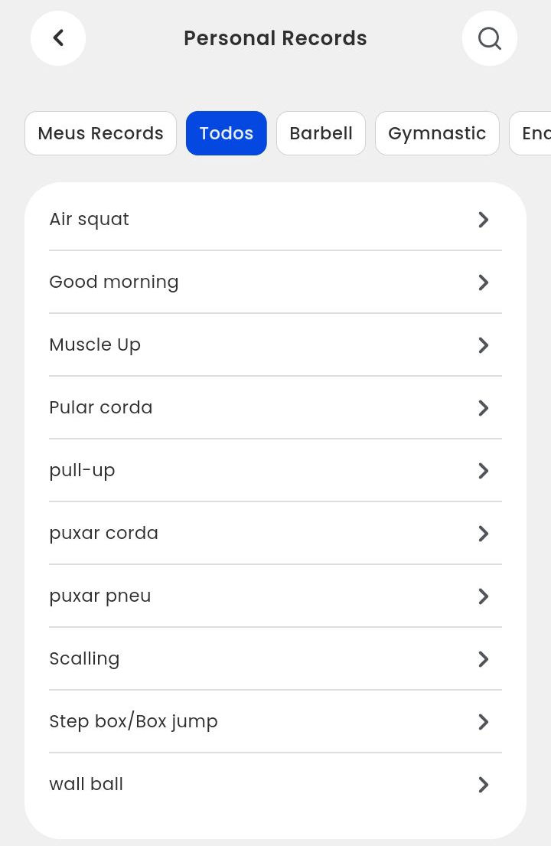Viewport: 551px width, 846px height.
Task: Expand Air squat chevron arrow
Action: pos(483,220)
